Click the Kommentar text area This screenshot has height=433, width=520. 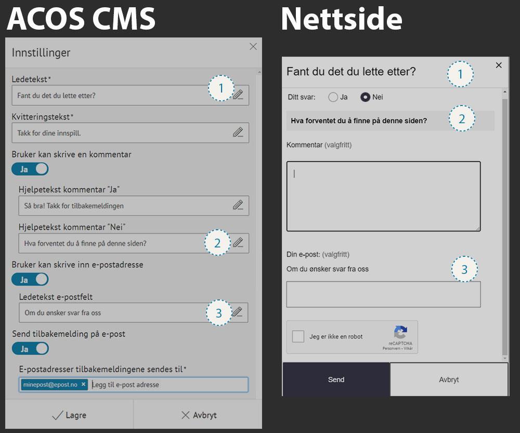pyautogui.click(x=383, y=196)
